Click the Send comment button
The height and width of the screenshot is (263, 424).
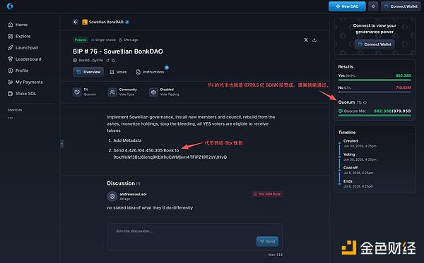pos(267,241)
